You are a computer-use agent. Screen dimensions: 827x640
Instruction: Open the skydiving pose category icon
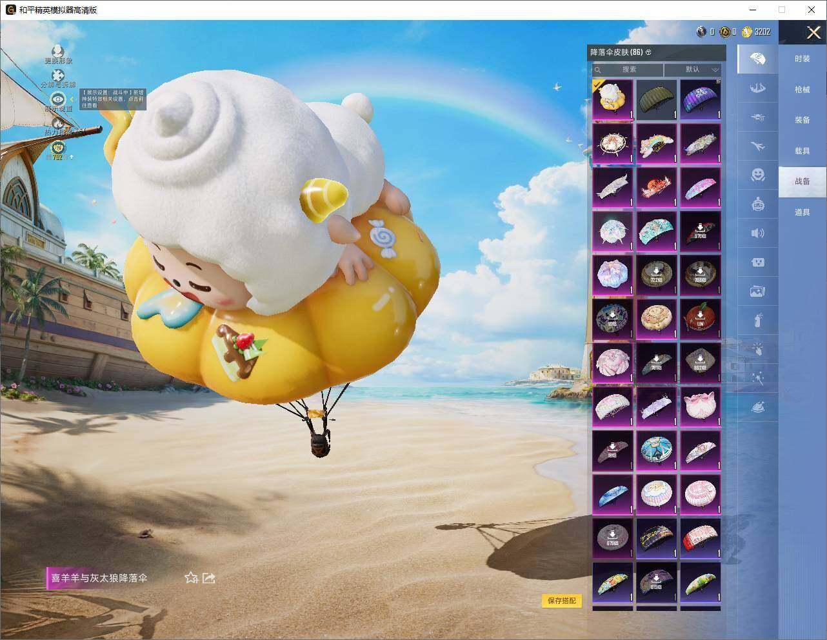[x=758, y=88]
